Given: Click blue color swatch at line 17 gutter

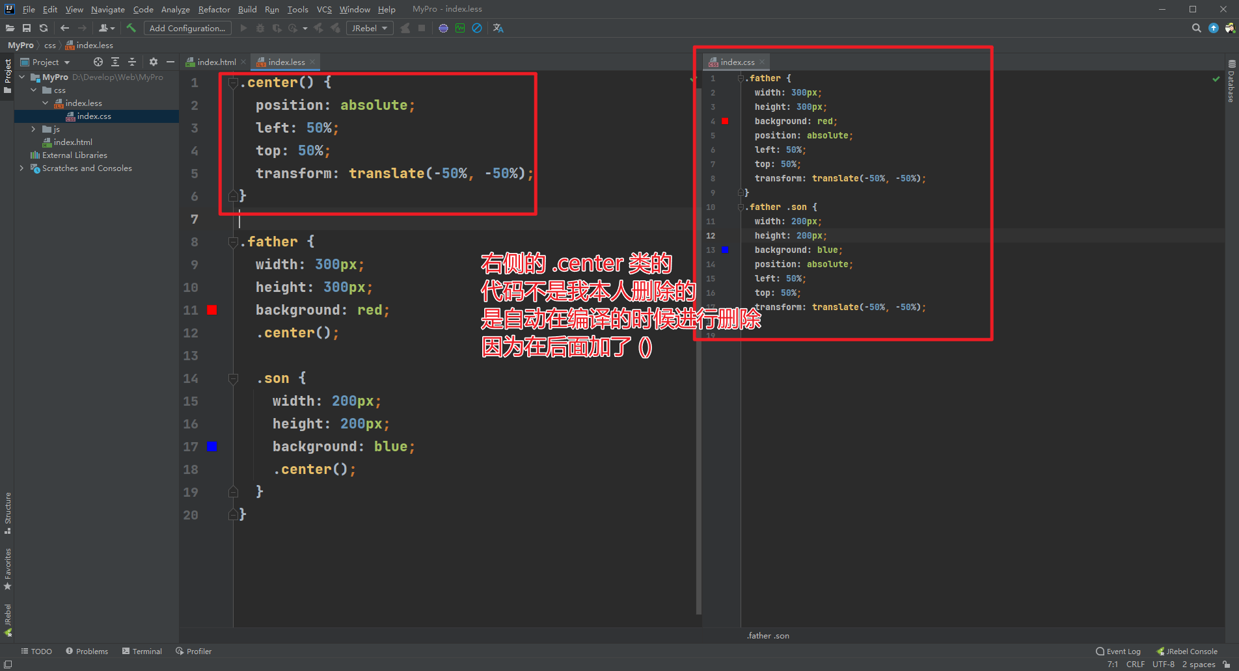Looking at the screenshot, I should tap(211, 447).
